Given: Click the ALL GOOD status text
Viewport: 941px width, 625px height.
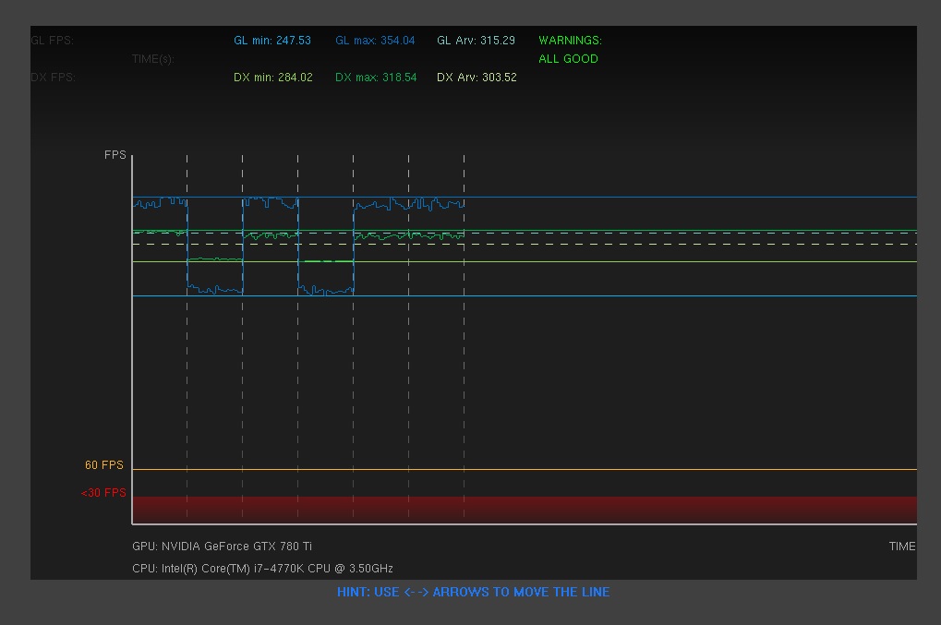Looking at the screenshot, I should point(568,59).
